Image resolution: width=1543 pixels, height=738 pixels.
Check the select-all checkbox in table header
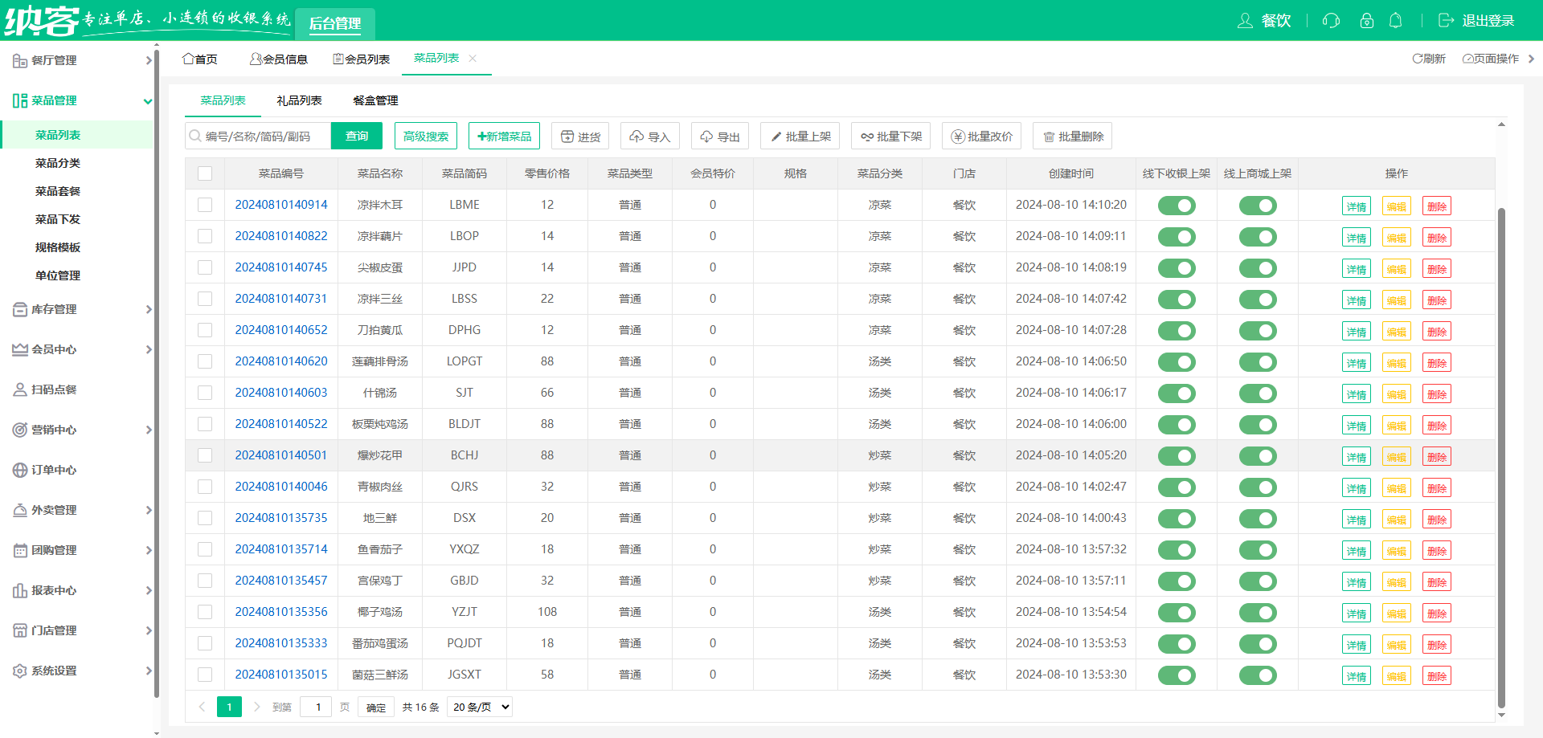pyautogui.click(x=205, y=173)
